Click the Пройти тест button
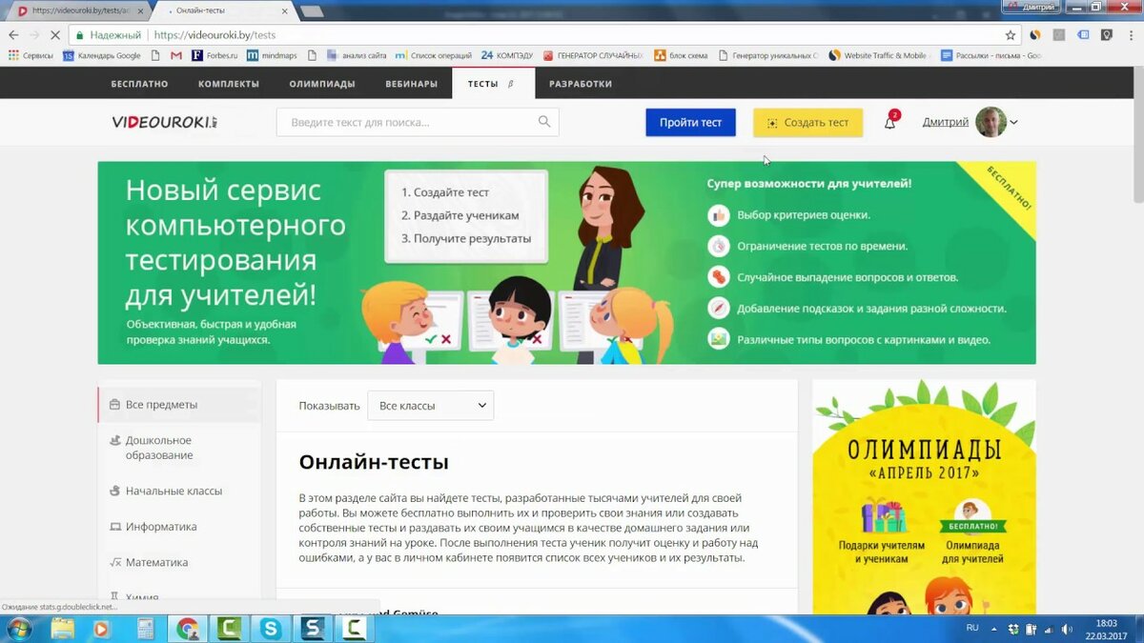Image resolution: width=1144 pixels, height=643 pixels. point(690,122)
